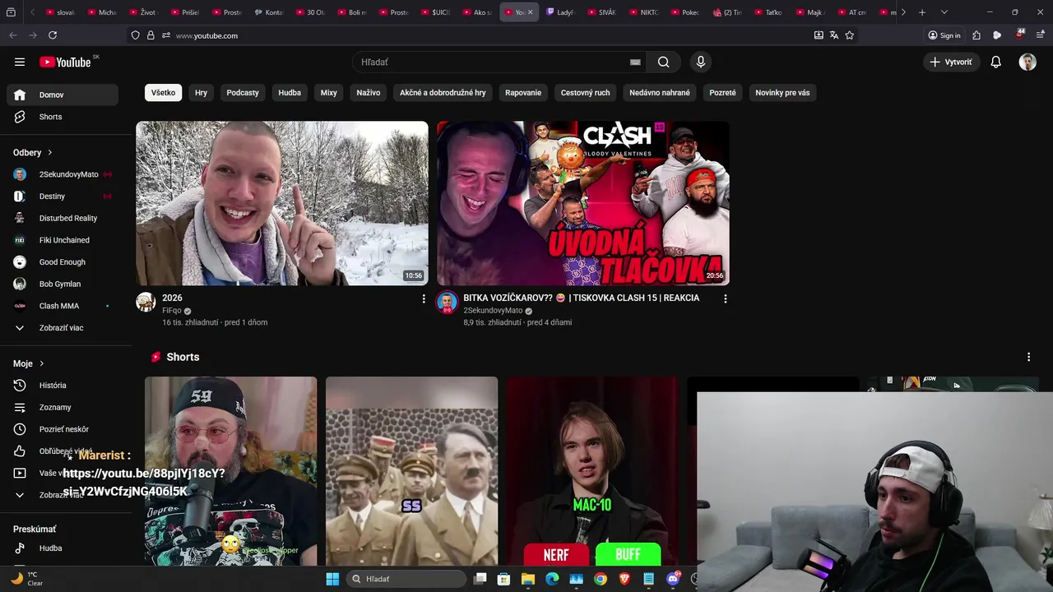The height and width of the screenshot is (592, 1053).
Task: Open the account avatar menu
Action: 1027,62
